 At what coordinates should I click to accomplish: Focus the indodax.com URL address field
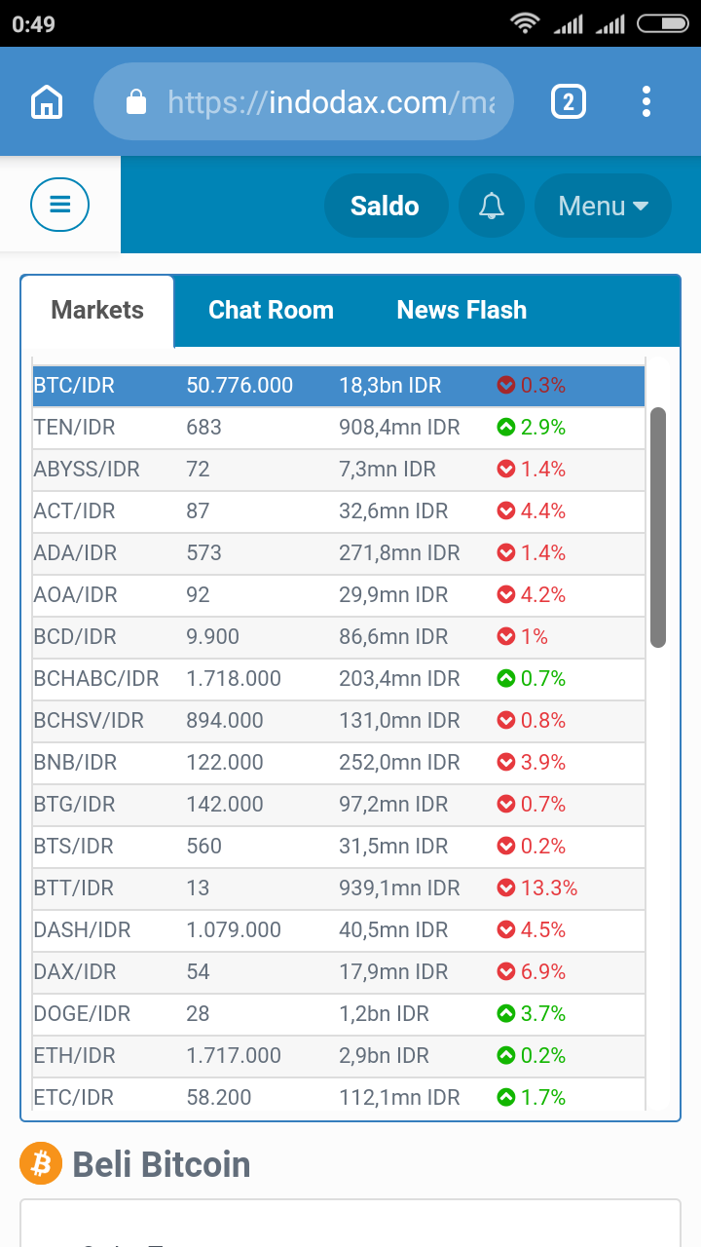[x=331, y=101]
